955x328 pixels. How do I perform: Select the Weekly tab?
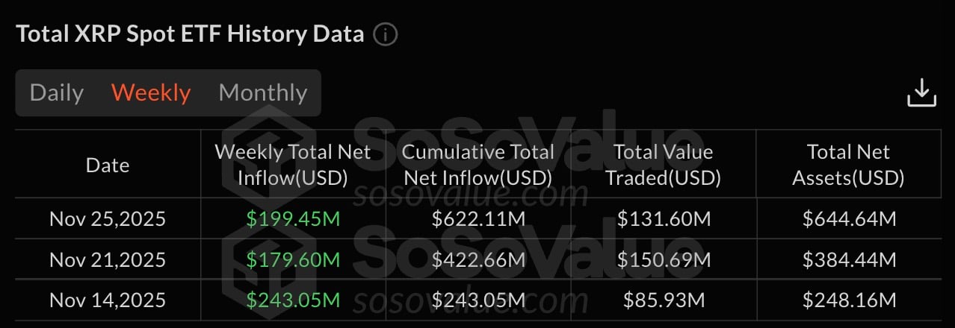pyautogui.click(x=151, y=93)
